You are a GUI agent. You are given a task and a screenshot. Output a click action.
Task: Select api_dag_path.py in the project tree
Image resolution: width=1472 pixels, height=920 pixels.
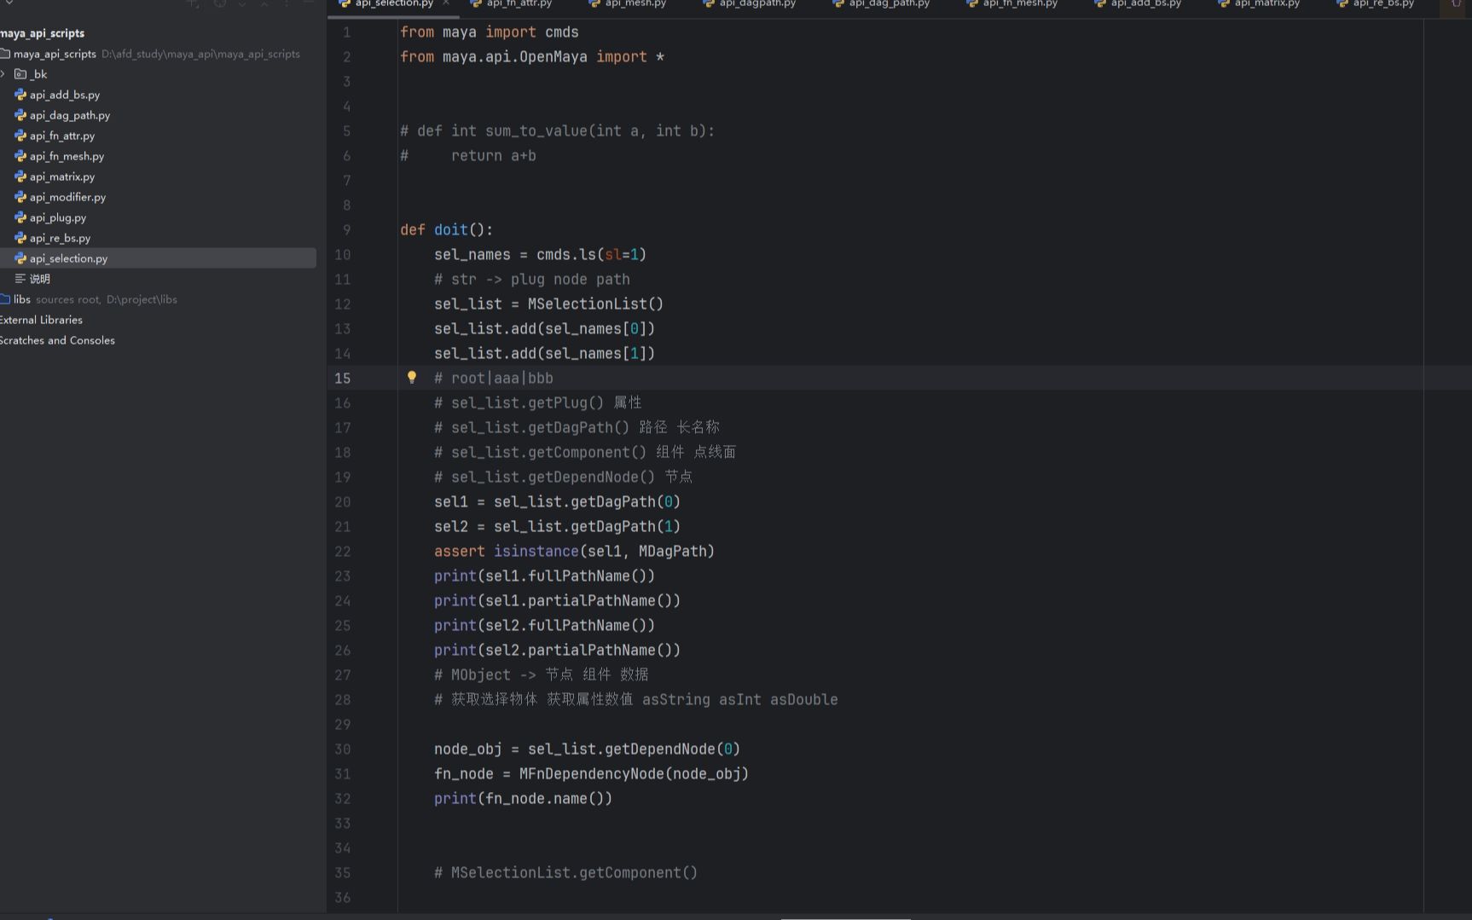tap(70, 115)
